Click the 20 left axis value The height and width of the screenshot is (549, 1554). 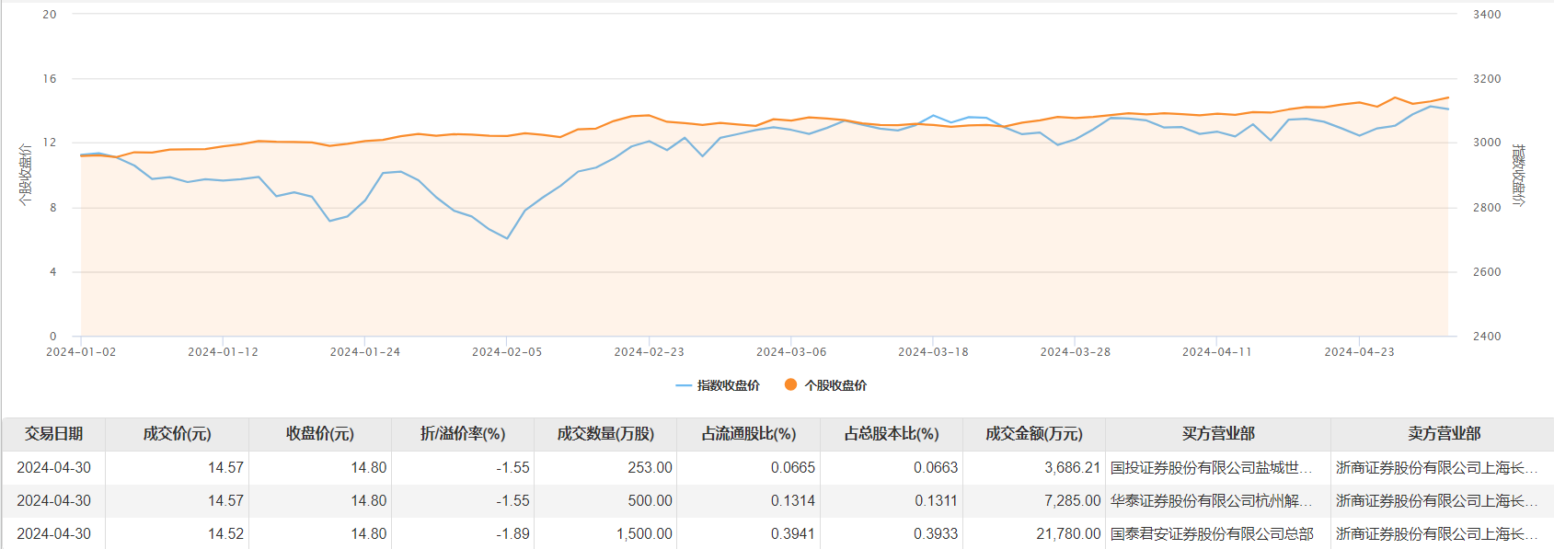pos(50,15)
